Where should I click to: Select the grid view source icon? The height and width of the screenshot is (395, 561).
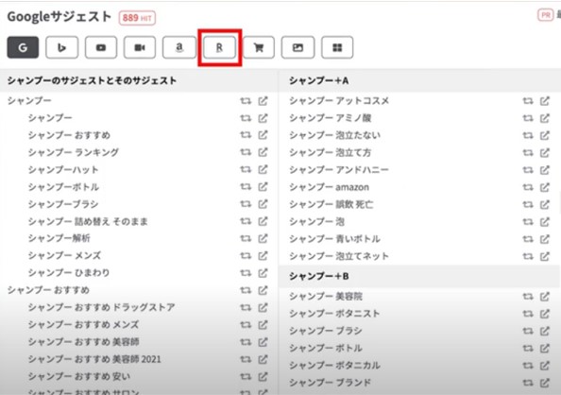coord(337,47)
